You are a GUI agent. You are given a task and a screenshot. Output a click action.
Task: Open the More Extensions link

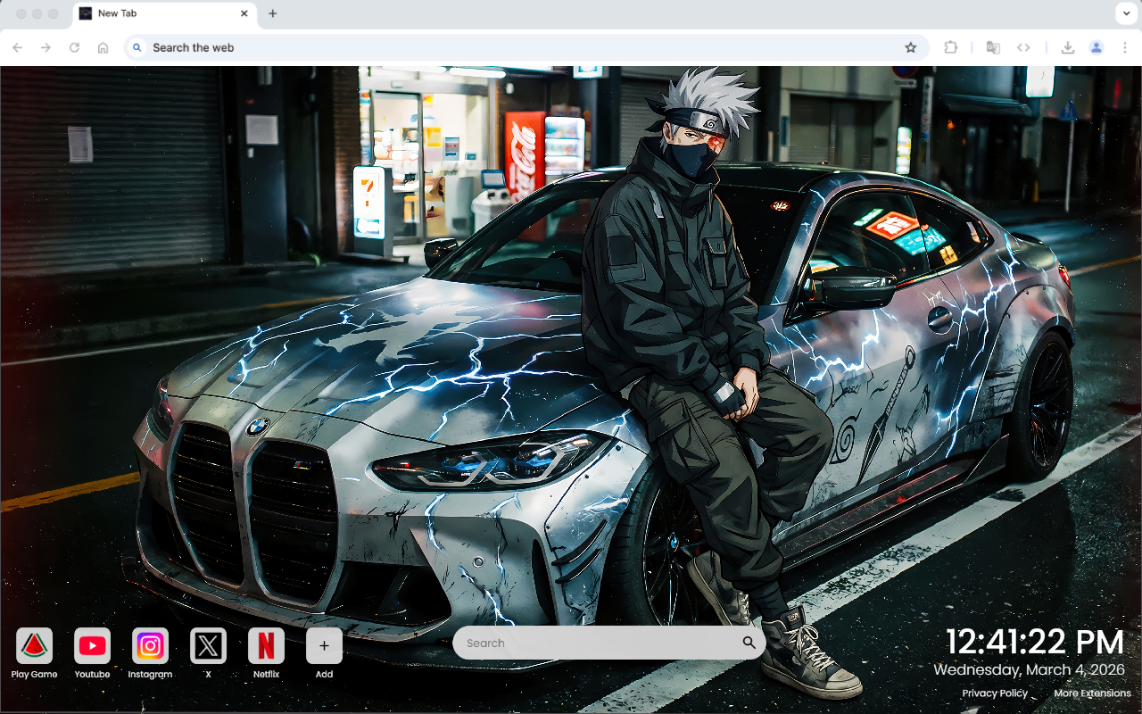point(1092,693)
